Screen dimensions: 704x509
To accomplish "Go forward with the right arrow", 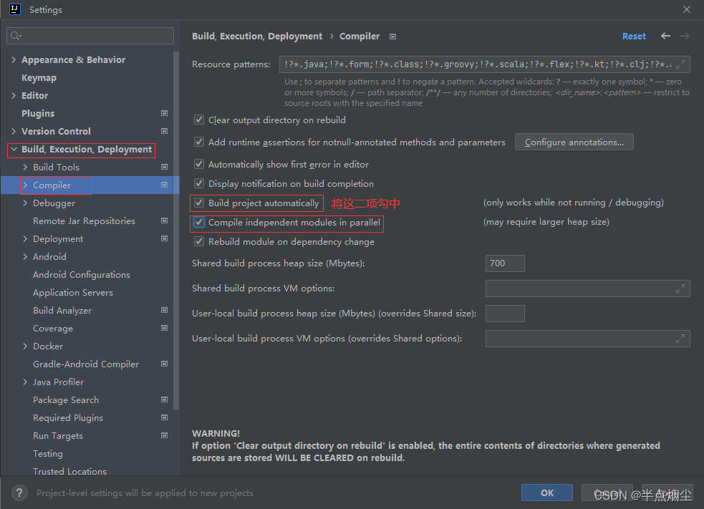I will (685, 36).
